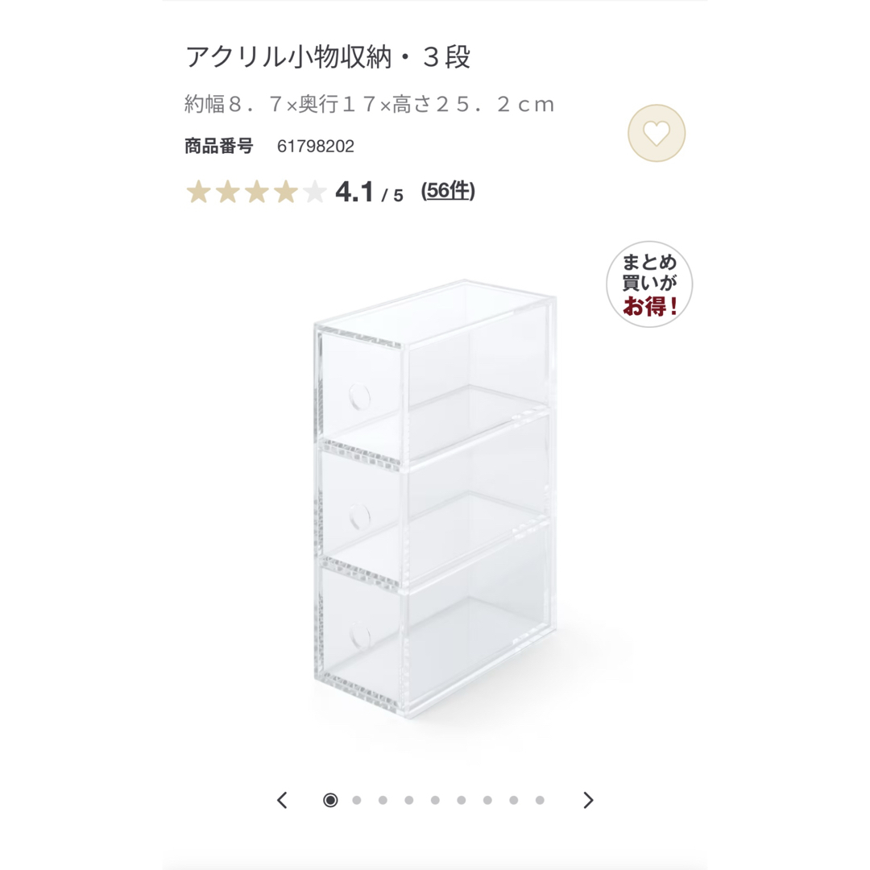Select the second carousel dot
This screenshot has width=870, height=870.
point(357,800)
